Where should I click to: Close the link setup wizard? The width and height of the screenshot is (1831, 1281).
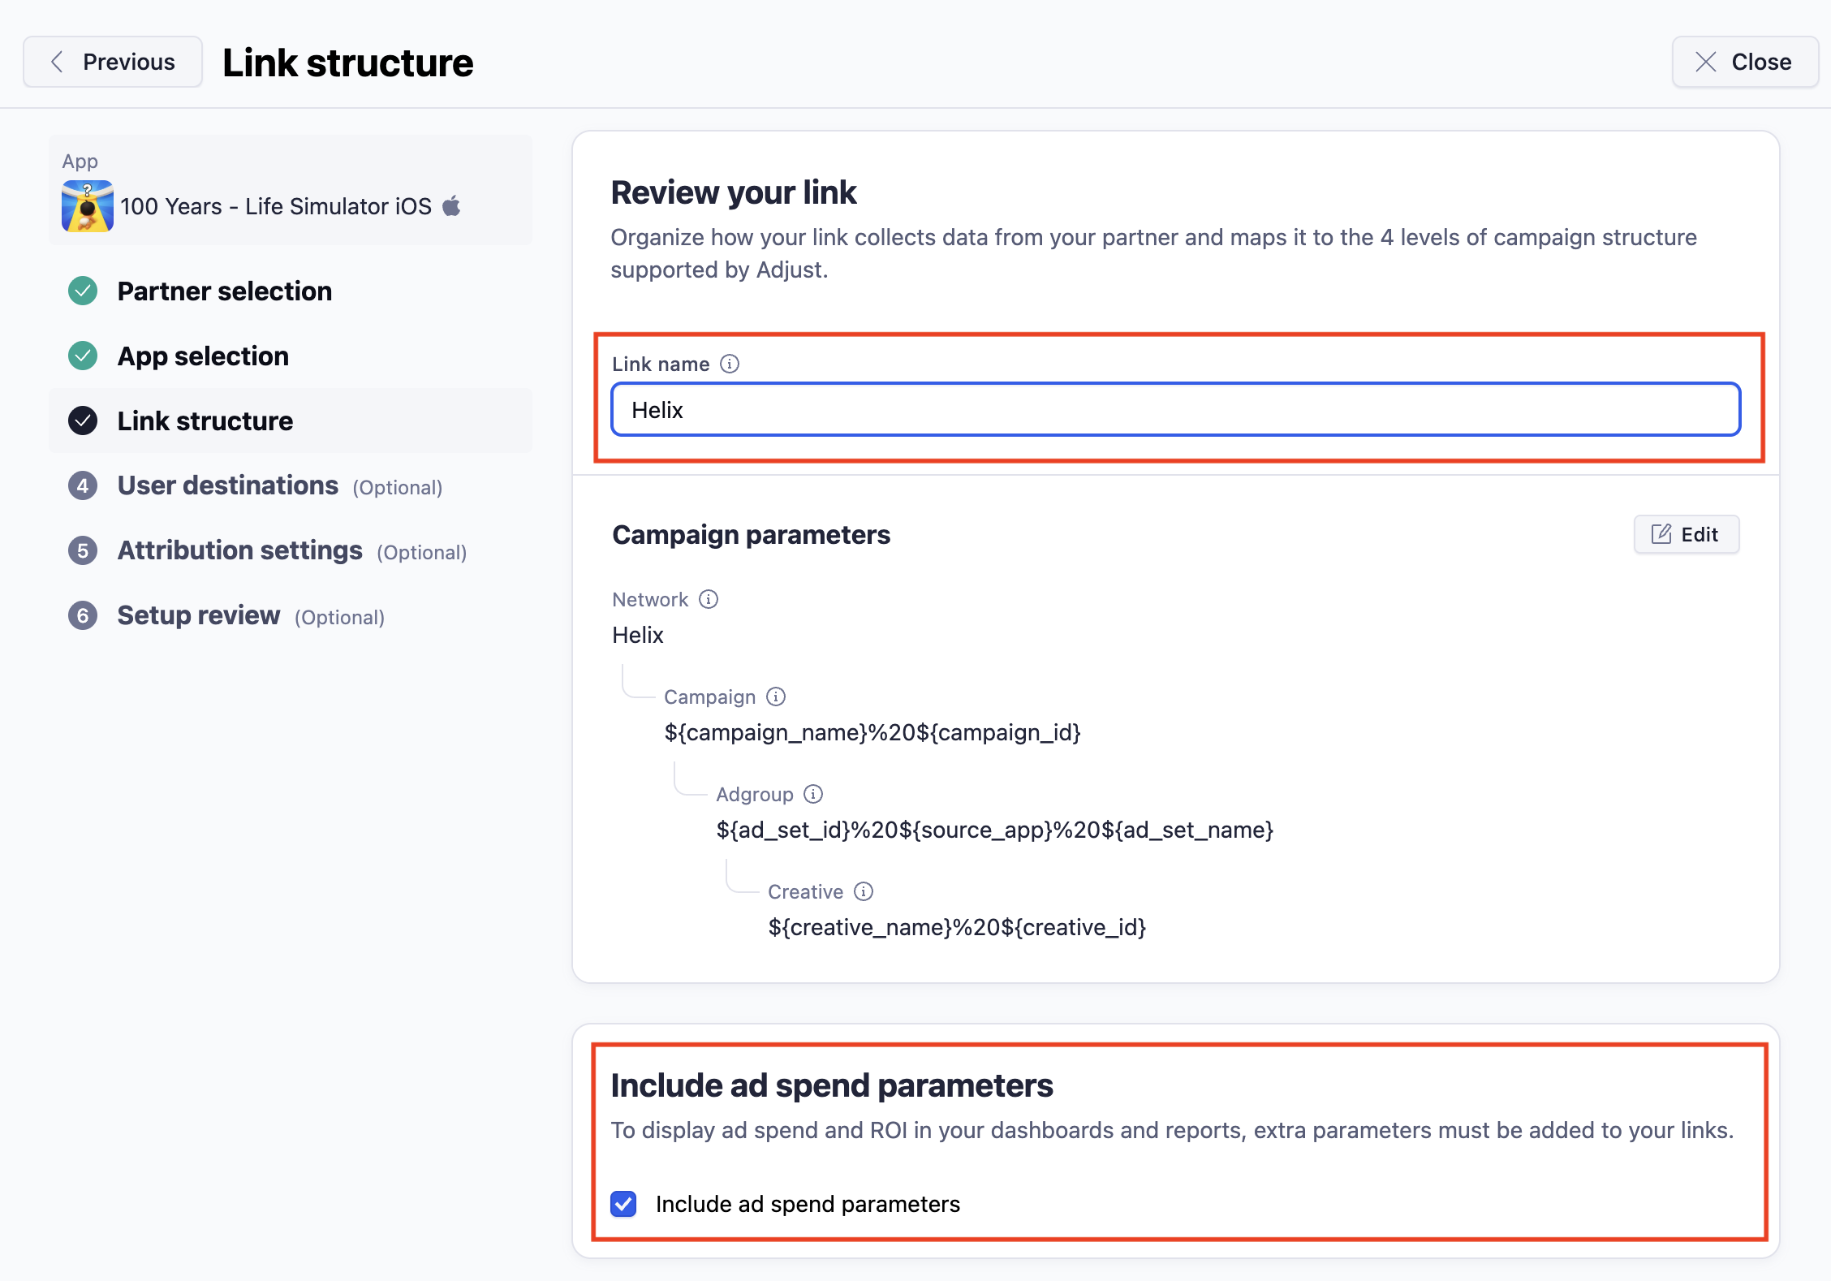[x=1745, y=62]
